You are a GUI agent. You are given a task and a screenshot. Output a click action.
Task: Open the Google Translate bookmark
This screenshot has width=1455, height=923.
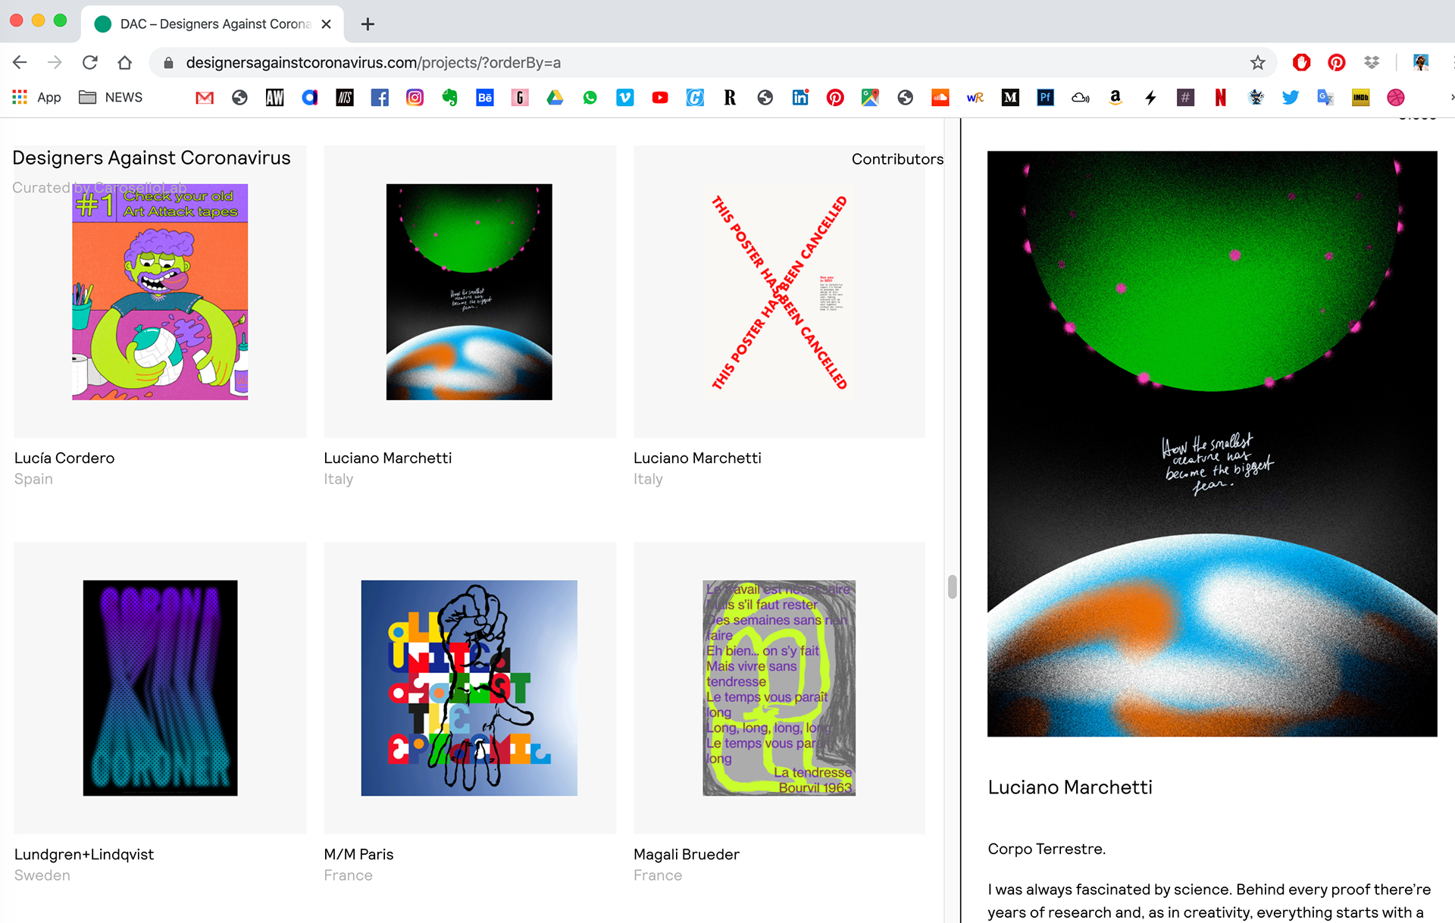pyautogui.click(x=1325, y=98)
